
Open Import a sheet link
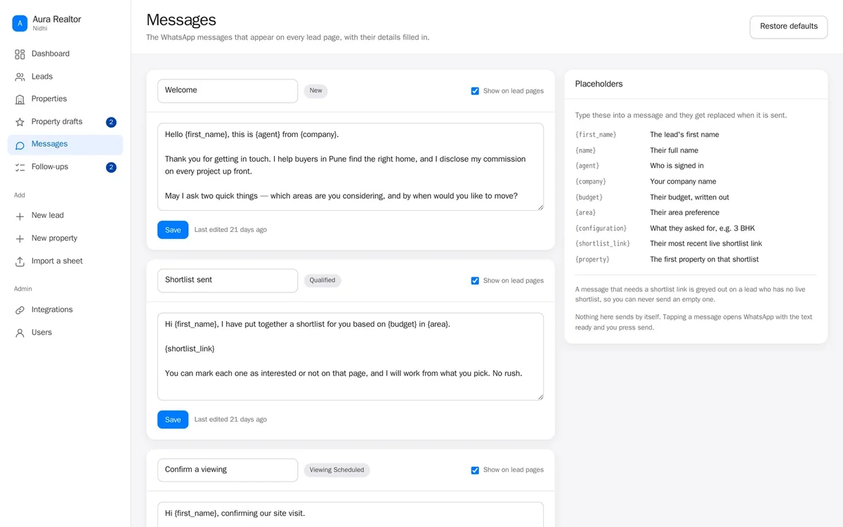65,261
